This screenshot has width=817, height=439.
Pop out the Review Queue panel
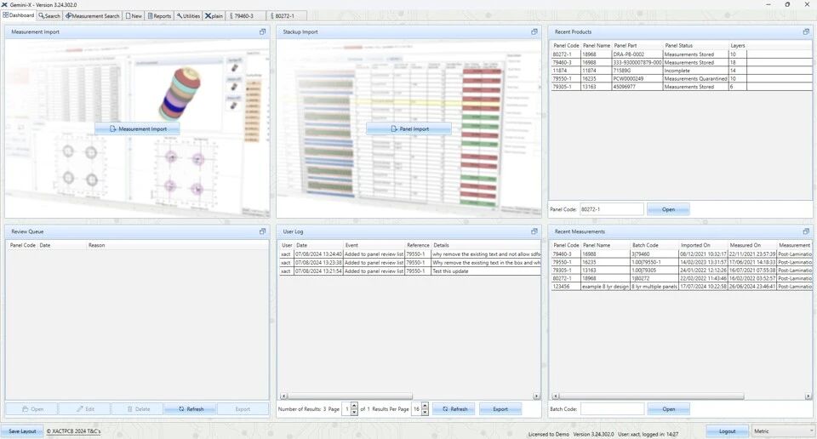263,231
